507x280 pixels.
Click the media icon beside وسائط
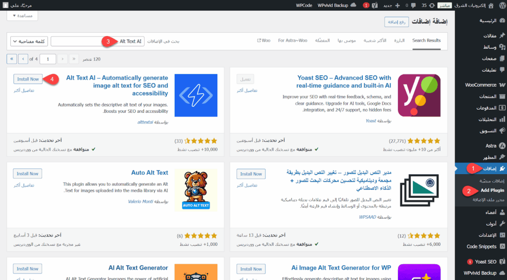[502, 47]
